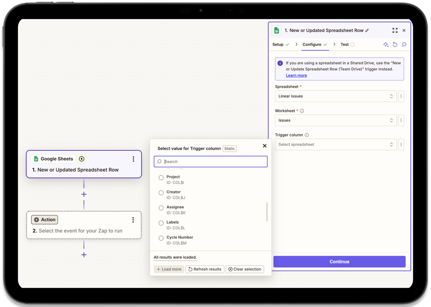Switch to the Test tab
The image size is (431, 307).
coord(347,44)
